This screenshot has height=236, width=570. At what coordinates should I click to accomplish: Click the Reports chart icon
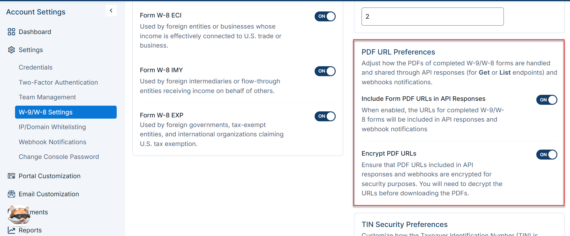click(x=11, y=230)
